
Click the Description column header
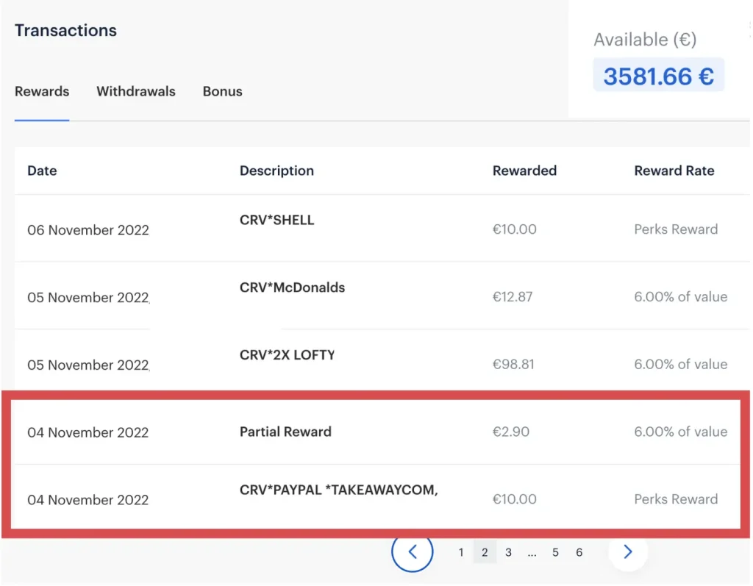tap(276, 171)
